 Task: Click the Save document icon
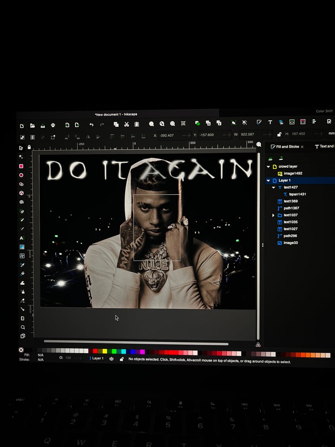[43, 126]
